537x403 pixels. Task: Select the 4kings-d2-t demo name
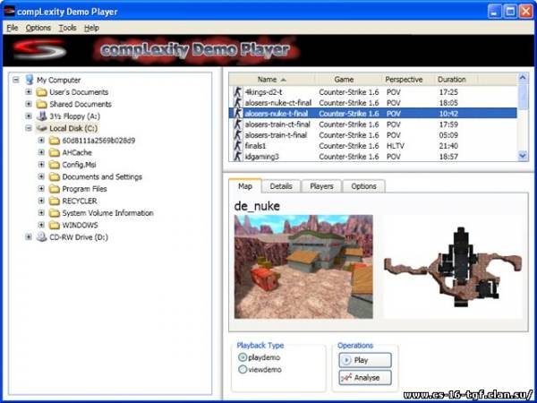tap(263, 92)
